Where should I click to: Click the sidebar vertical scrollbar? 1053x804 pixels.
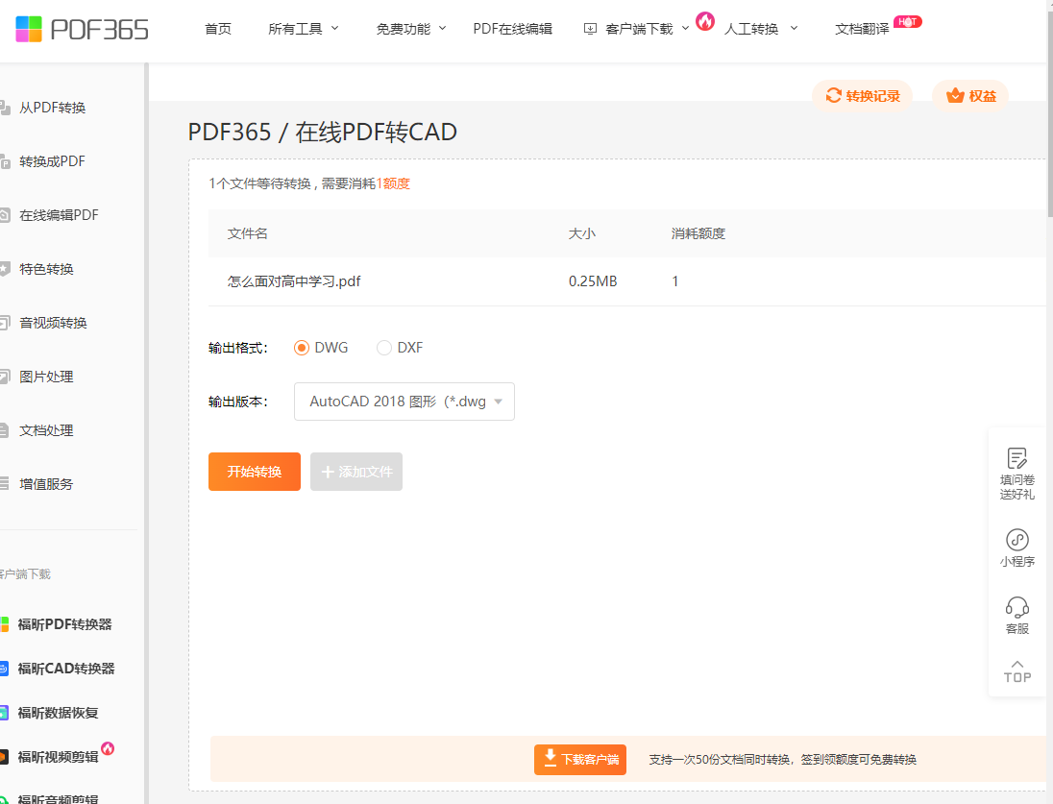146,433
